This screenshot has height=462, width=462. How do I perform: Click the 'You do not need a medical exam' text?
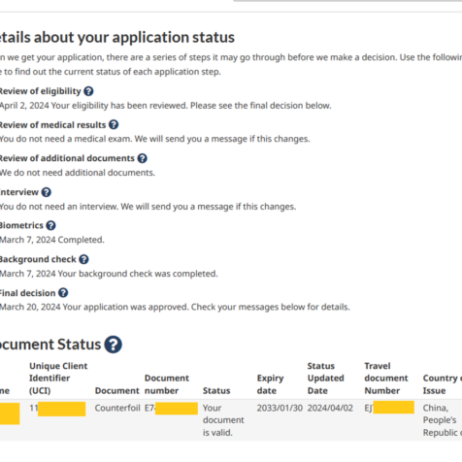[66, 139]
